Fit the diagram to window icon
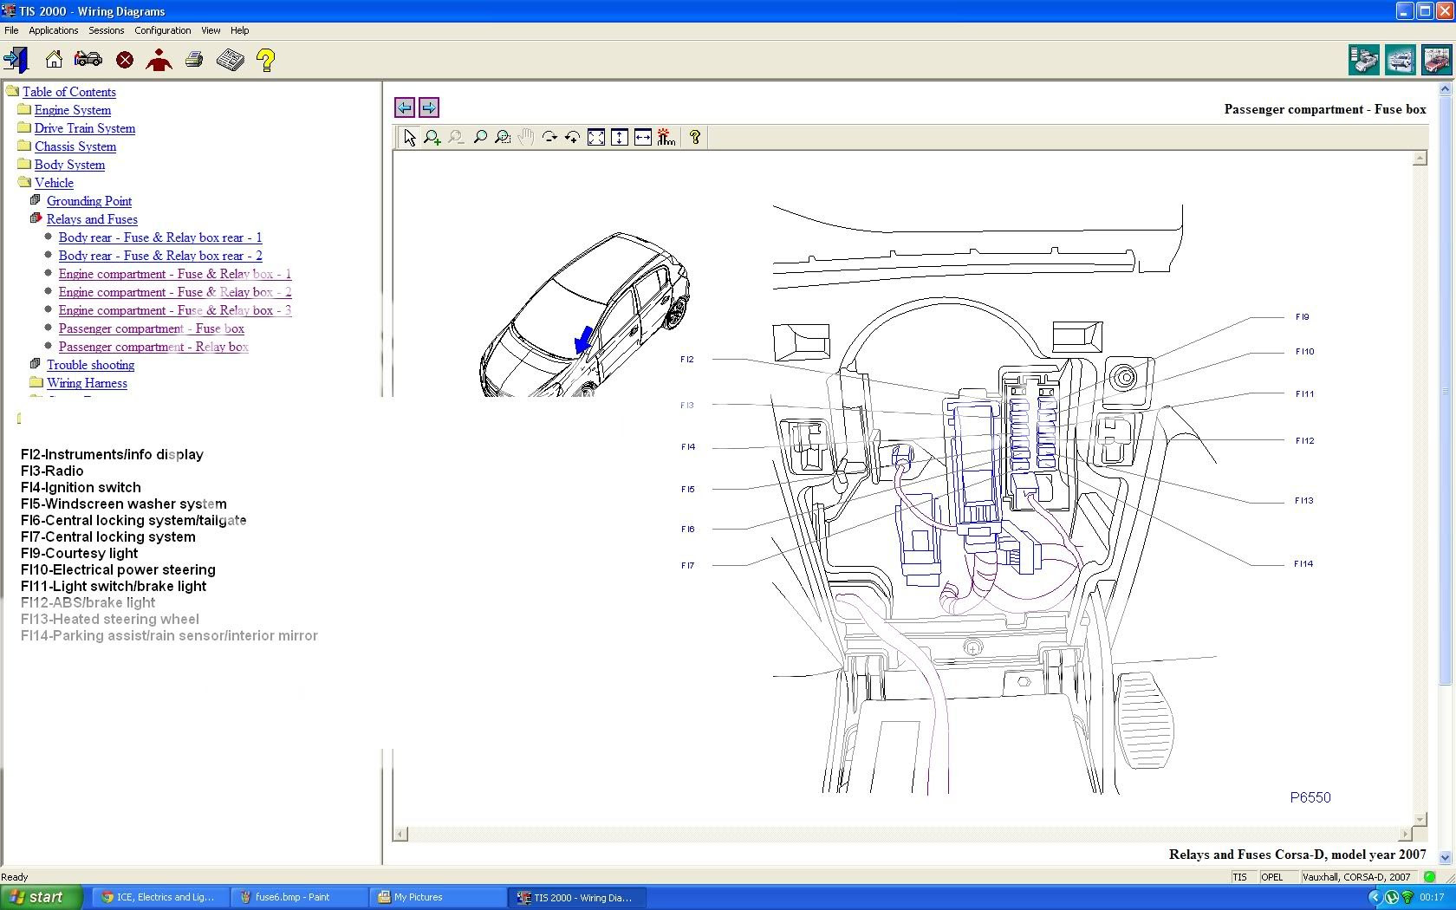Screen dimensions: 1456x910 pyautogui.click(x=596, y=137)
